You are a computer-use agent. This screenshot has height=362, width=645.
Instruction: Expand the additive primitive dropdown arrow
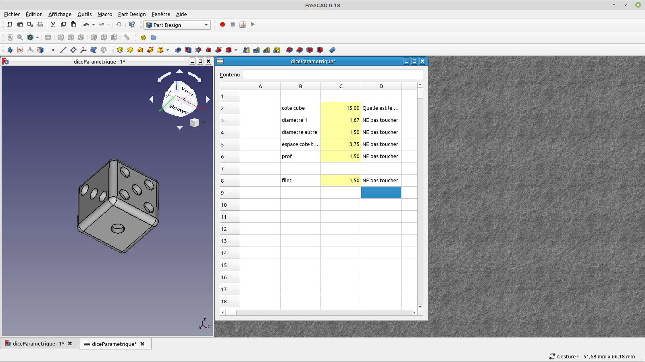168,50
